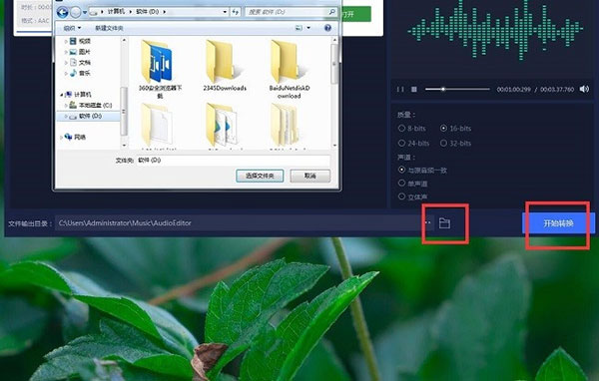Select the BaiduNetdiskDownload folder

point(290,70)
